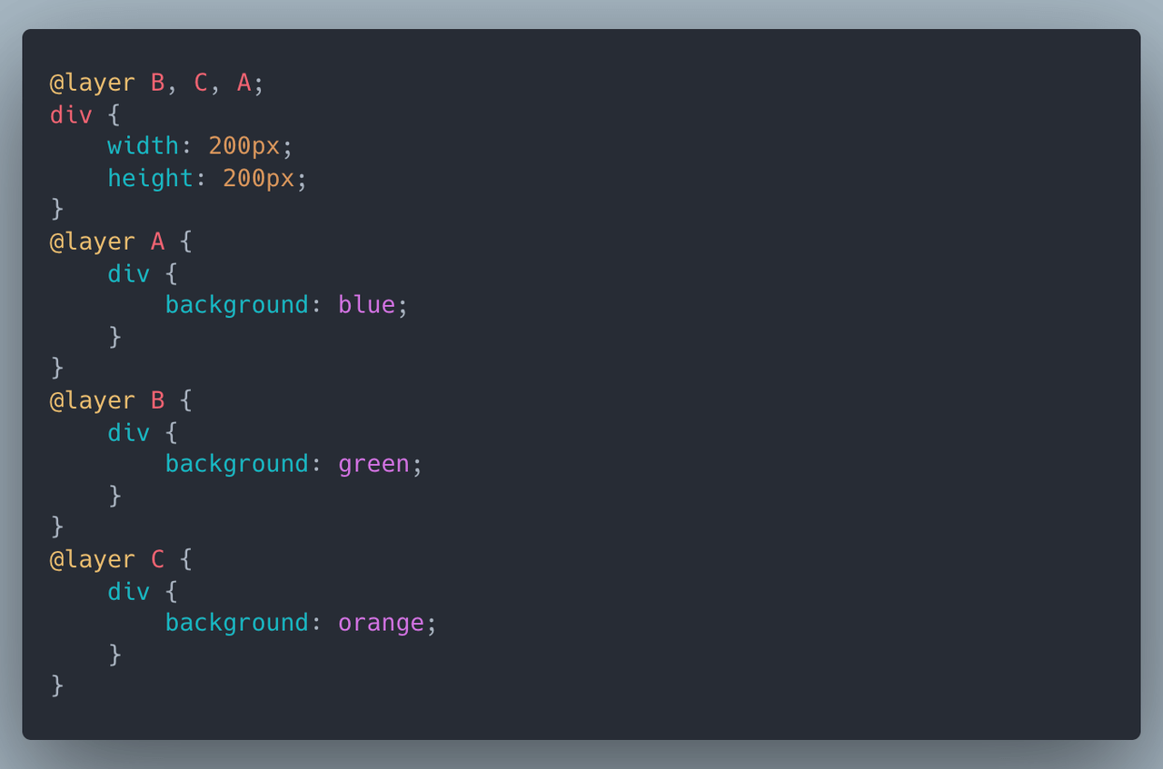The image size is (1163, 769).
Task: Click the letter B in the layer order list
Action: pyautogui.click(x=157, y=83)
